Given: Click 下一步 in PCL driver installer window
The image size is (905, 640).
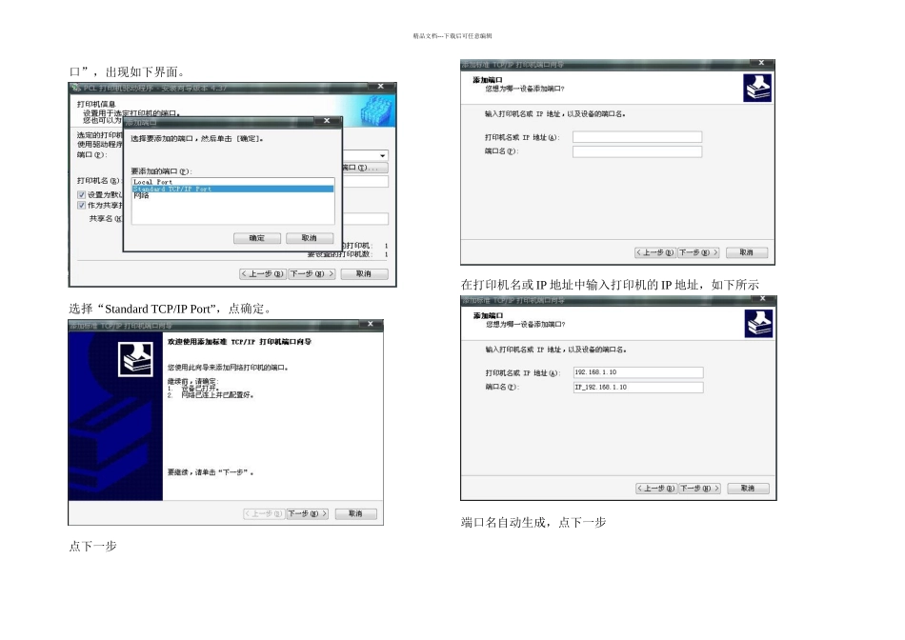Looking at the screenshot, I should pos(312,273).
